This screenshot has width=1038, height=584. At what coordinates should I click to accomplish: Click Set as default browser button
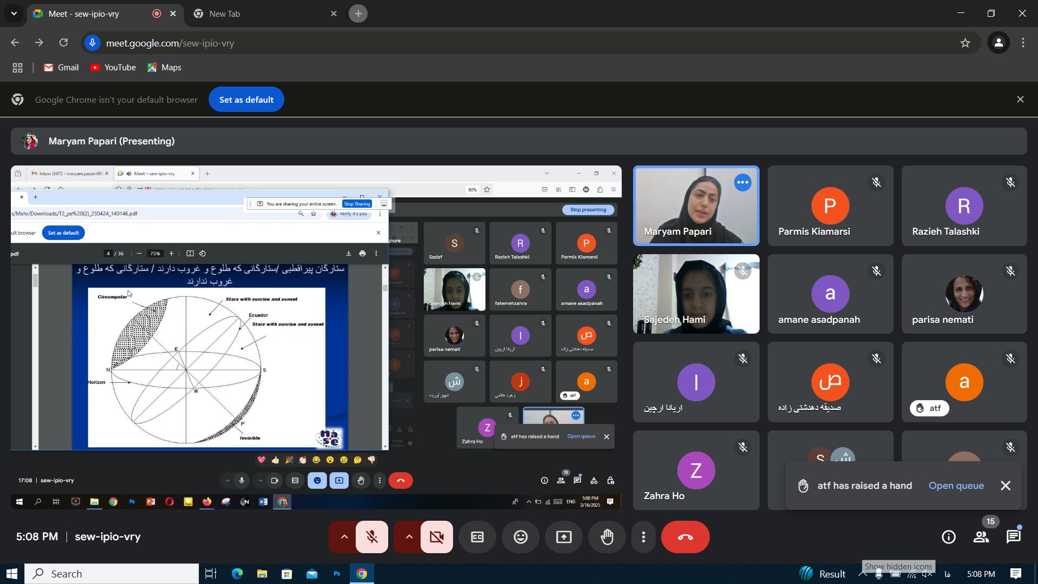pyautogui.click(x=247, y=99)
